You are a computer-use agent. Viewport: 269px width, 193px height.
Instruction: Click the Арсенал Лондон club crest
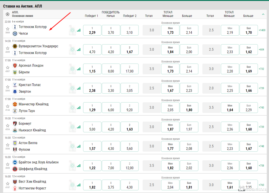(15, 65)
